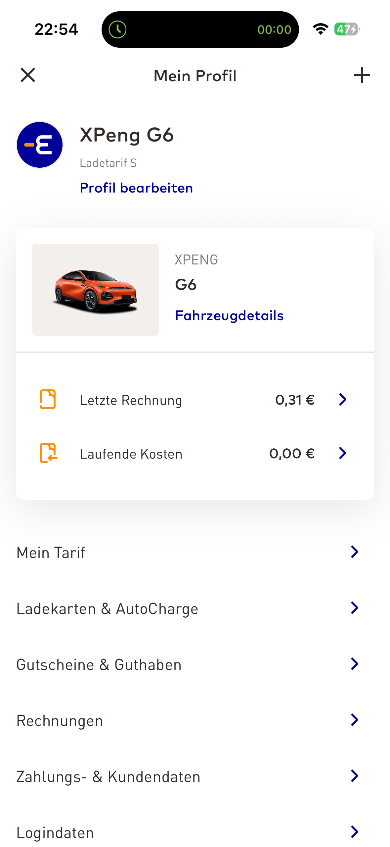Tap the Wi-Fi status icon
Viewport: 390px width, 847px height.
point(320,29)
